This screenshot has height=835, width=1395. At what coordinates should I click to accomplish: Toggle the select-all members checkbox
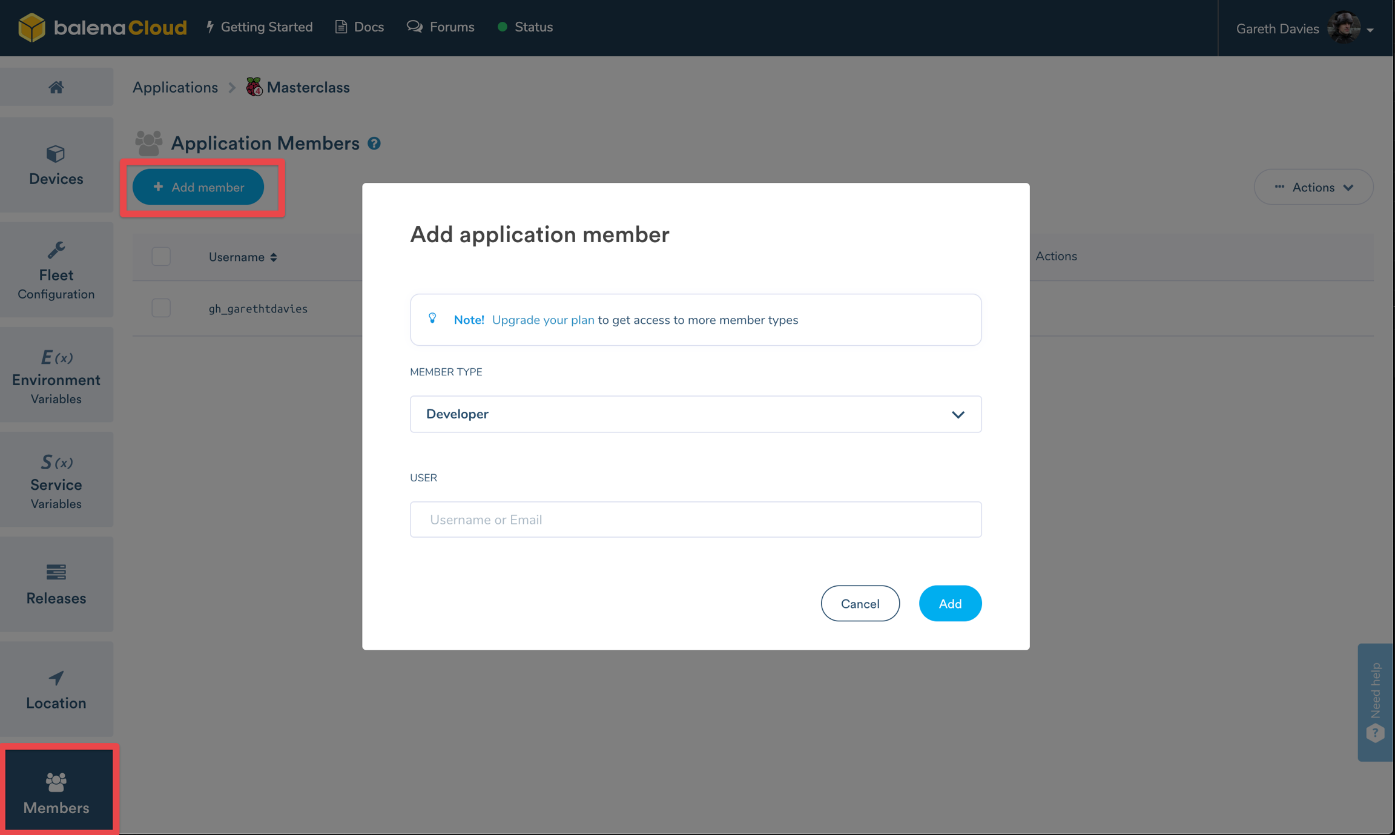click(x=161, y=256)
